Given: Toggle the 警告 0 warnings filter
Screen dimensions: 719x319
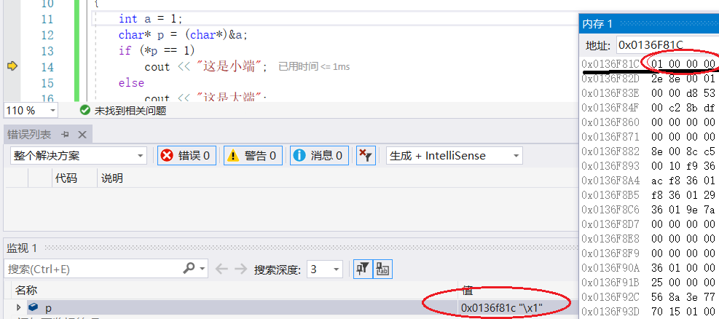Looking at the screenshot, I should [253, 155].
